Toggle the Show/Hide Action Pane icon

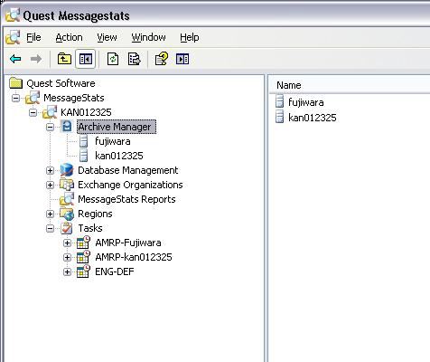[182, 59]
